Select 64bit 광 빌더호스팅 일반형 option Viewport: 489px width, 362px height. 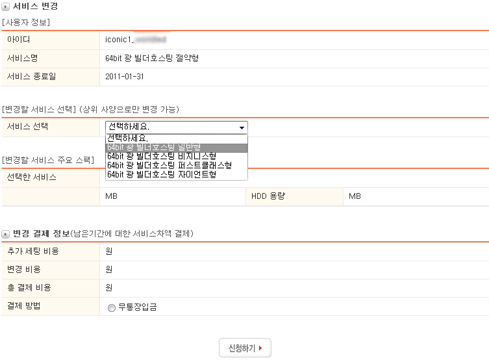tap(177, 148)
